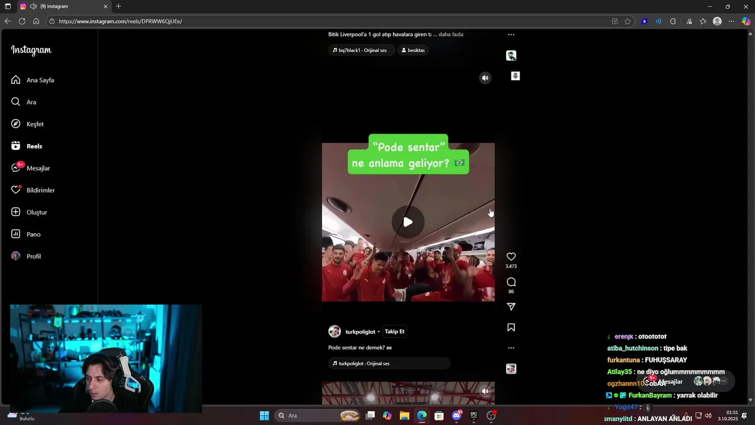Image resolution: width=755 pixels, height=425 pixels.
Task: Click 'Pode sentar ne demek?' caption
Action: [x=360, y=348]
